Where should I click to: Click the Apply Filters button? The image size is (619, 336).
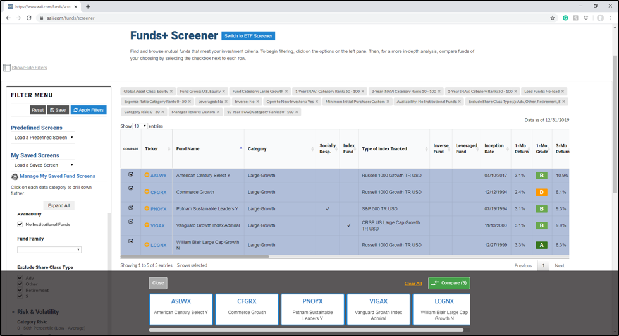(x=89, y=110)
